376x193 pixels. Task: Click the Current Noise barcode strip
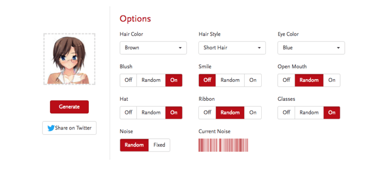coord(223,145)
